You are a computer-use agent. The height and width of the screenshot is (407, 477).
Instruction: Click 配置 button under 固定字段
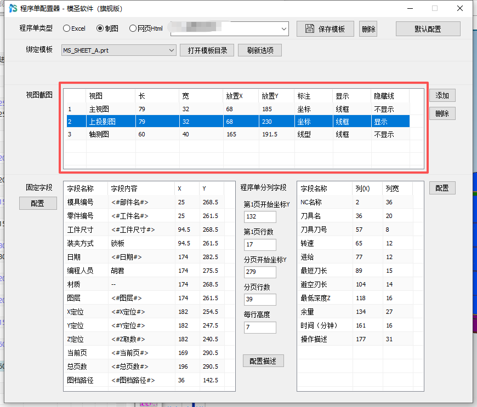point(38,203)
